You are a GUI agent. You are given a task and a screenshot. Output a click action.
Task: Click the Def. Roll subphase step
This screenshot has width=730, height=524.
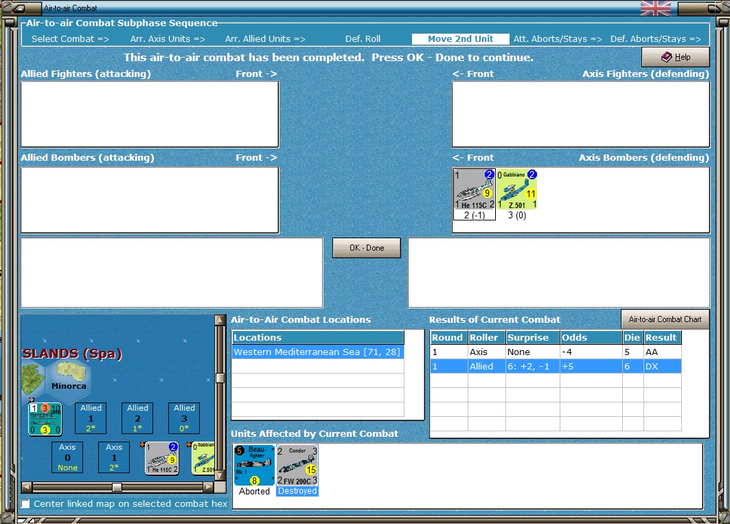click(x=363, y=38)
